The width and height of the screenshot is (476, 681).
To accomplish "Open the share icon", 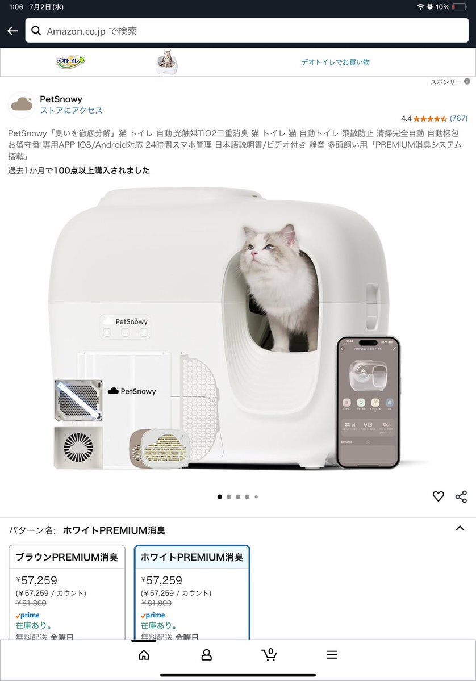I will [461, 496].
